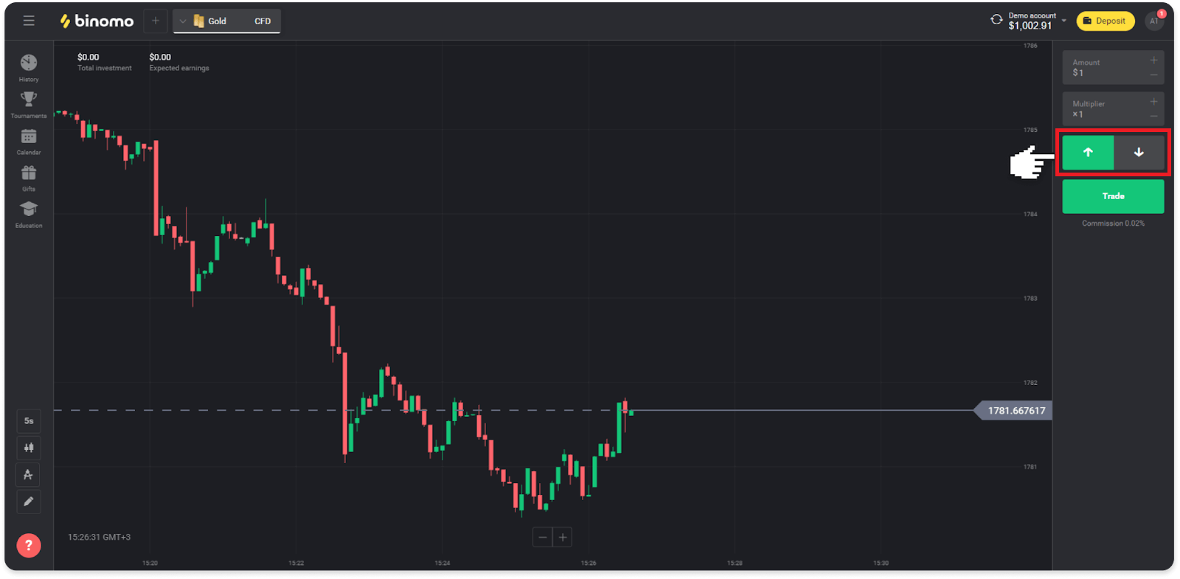Select the down direction arrow
The image size is (1180, 579).
[1139, 153]
